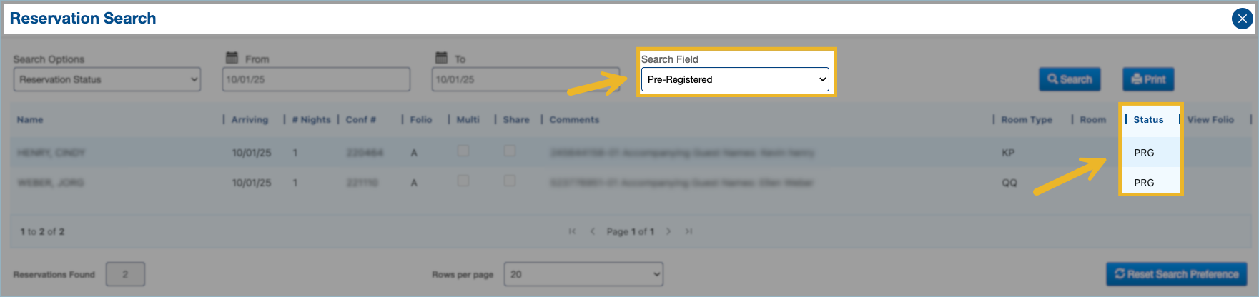
Task: Toggle Share checkbox for first reservation
Action: [510, 151]
